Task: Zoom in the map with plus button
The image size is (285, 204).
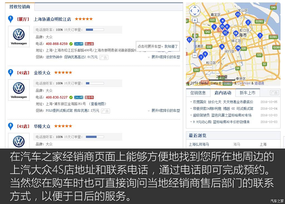Action: coord(195,20)
